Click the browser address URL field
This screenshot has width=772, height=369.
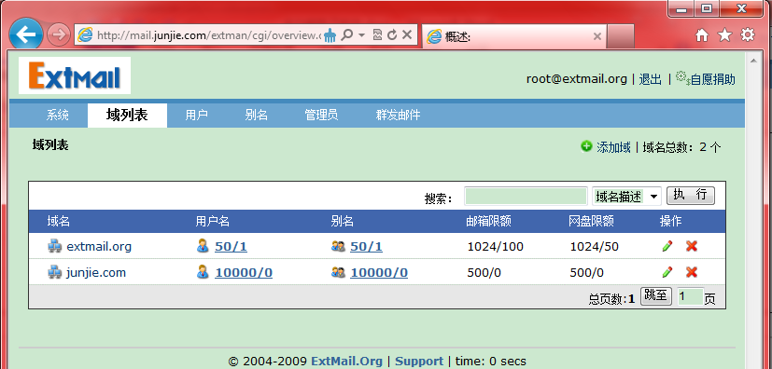(x=209, y=35)
